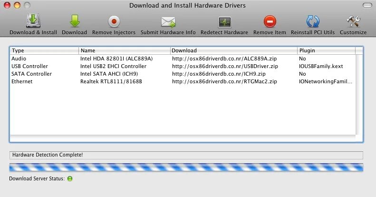Click the Reinstall PCI Utils icon
Image resolution: width=376 pixels, height=197 pixels.
(313, 21)
